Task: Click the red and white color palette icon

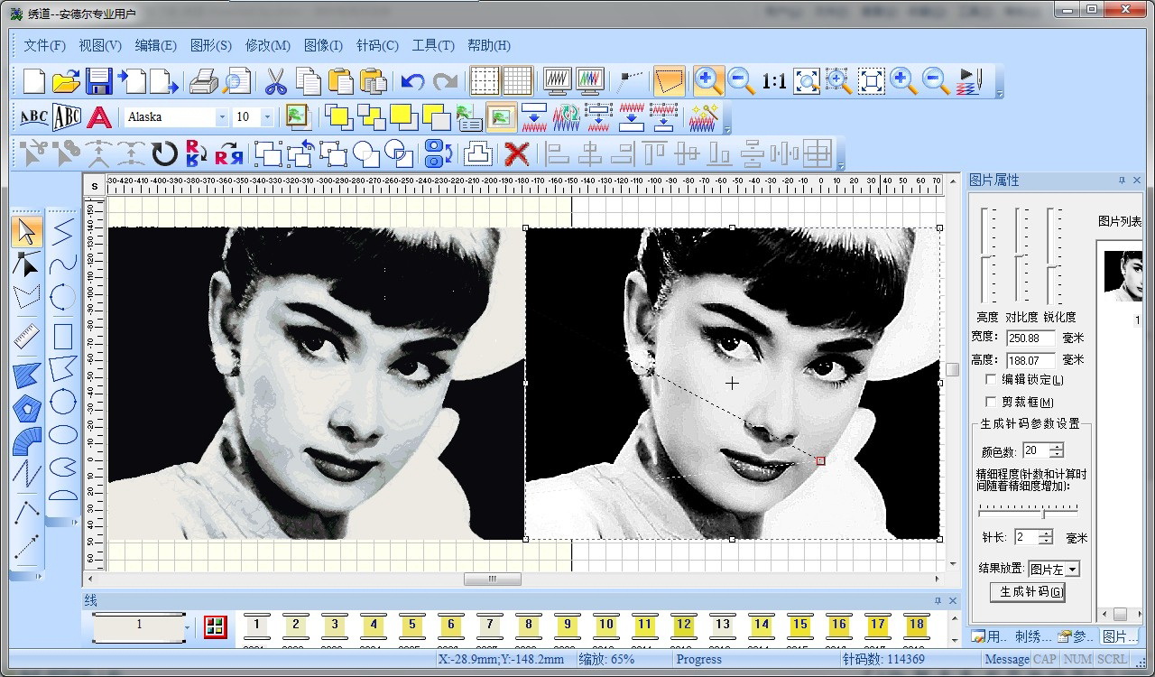Action: (x=215, y=626)
